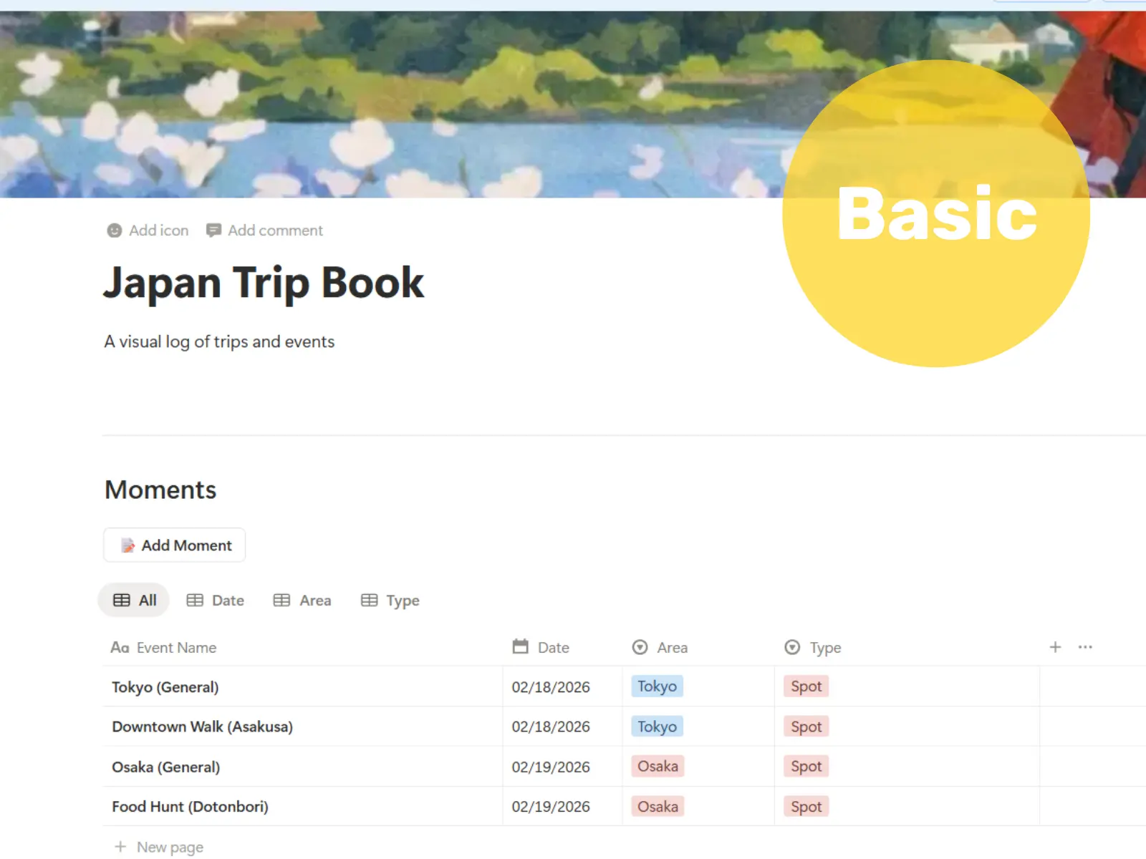Open the Tokyo area tag dropdown in first row
1146x859 pixels.
pos(657,686)
